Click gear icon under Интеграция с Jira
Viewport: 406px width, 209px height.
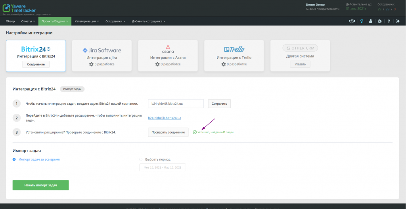click(91, 64)
